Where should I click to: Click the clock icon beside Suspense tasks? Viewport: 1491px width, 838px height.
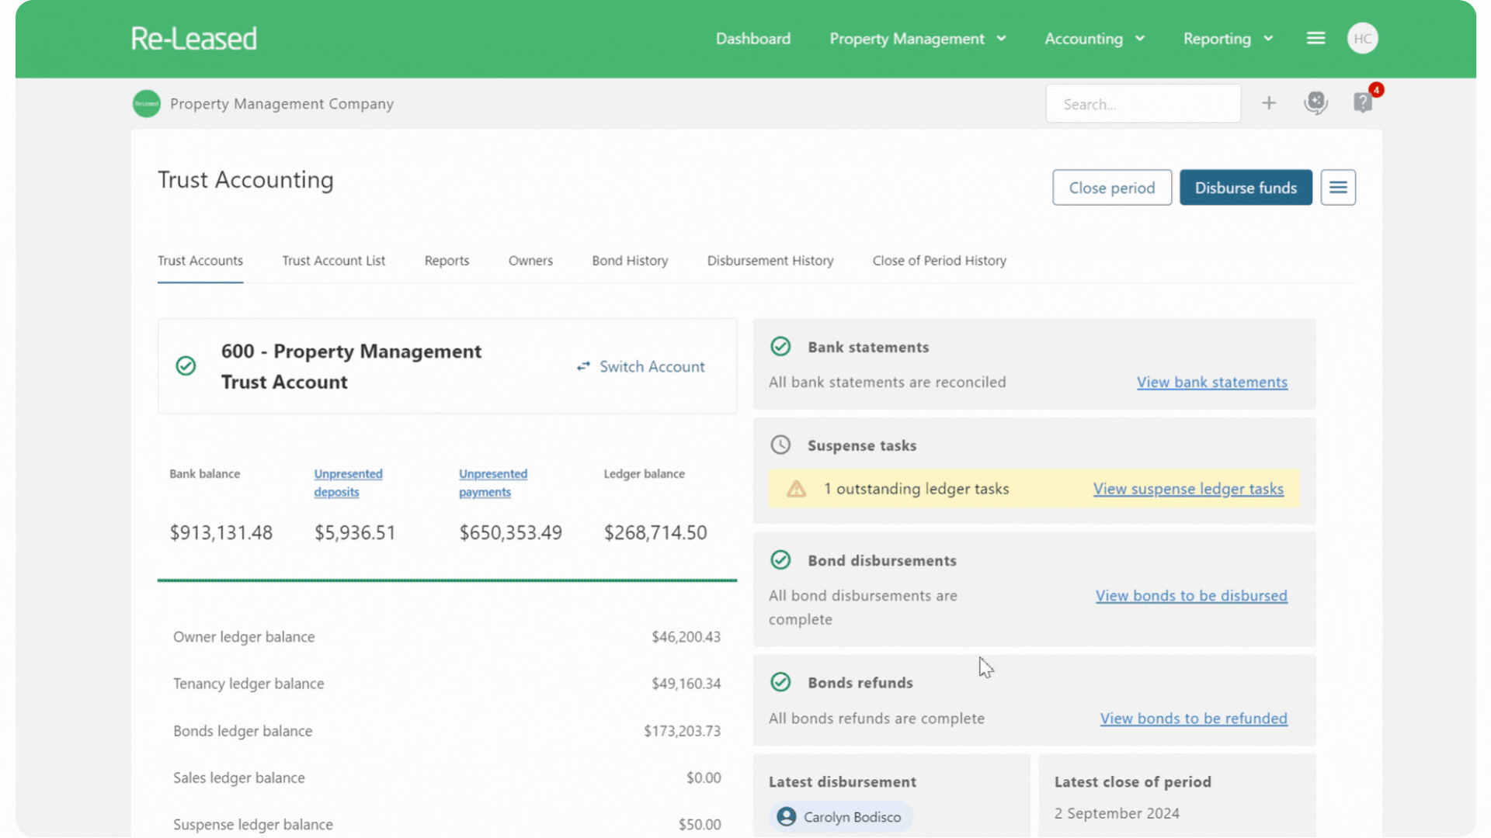click(x=780, y=445)
